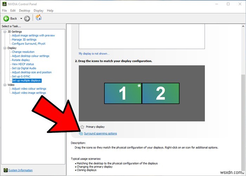
Task: Click the green Back arrow icon
Action: (x=6, y=19)
